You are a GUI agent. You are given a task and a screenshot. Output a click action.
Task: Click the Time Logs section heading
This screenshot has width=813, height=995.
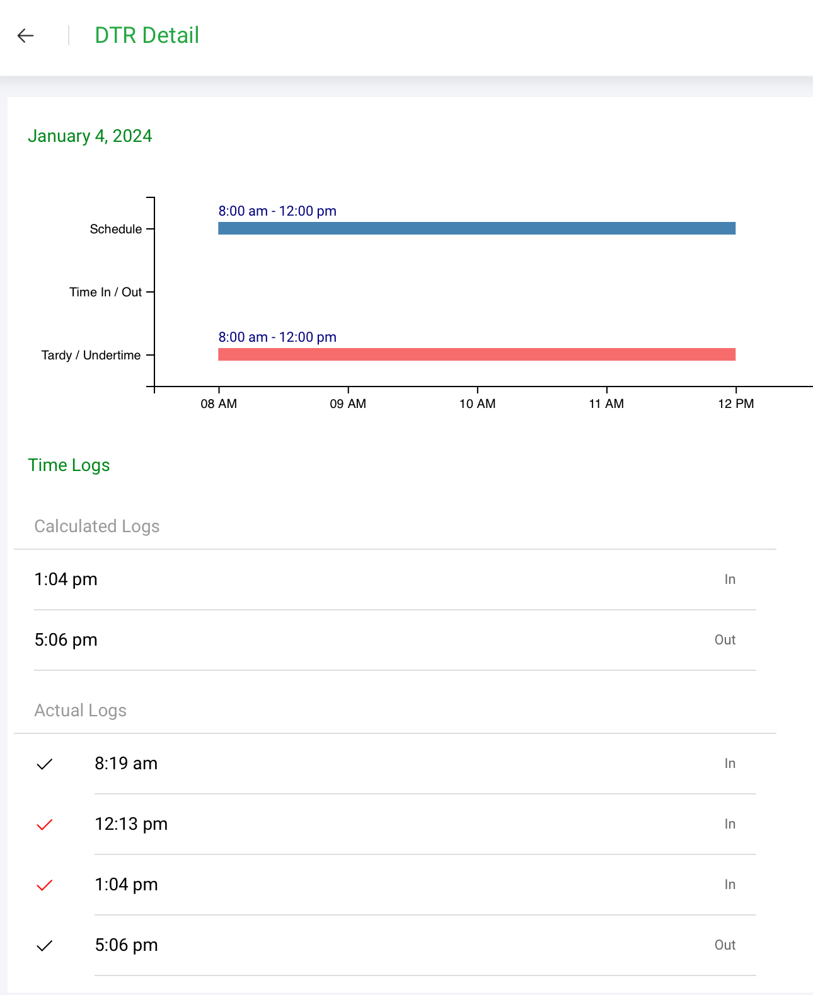coord(69,465)
